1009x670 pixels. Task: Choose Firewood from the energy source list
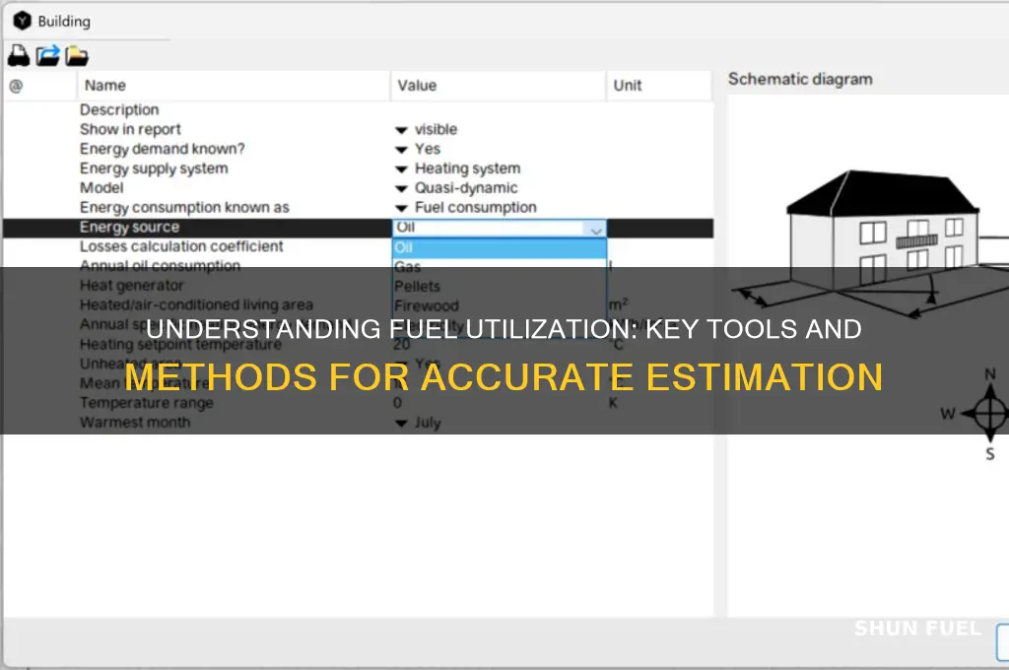[500, 305]
